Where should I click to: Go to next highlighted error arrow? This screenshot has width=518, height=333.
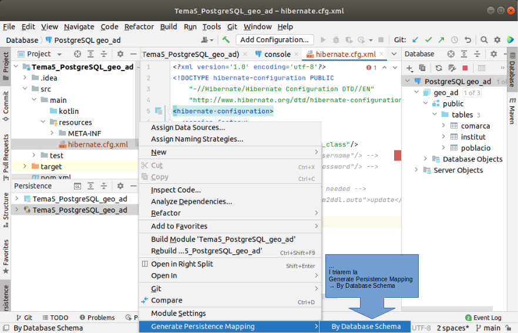395,68
